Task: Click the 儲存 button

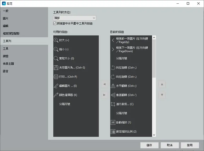Action: [x=149, y=145]
